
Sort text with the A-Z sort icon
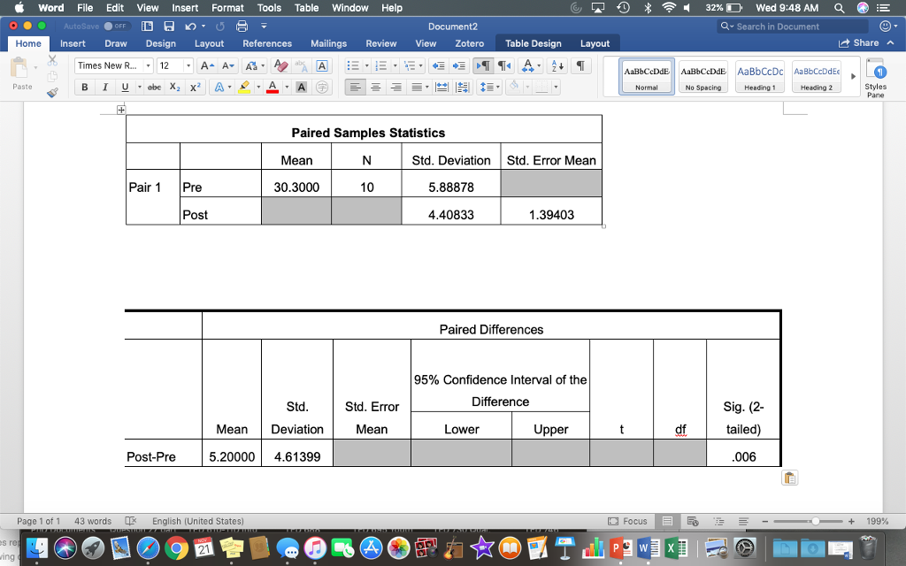point(557,65)
